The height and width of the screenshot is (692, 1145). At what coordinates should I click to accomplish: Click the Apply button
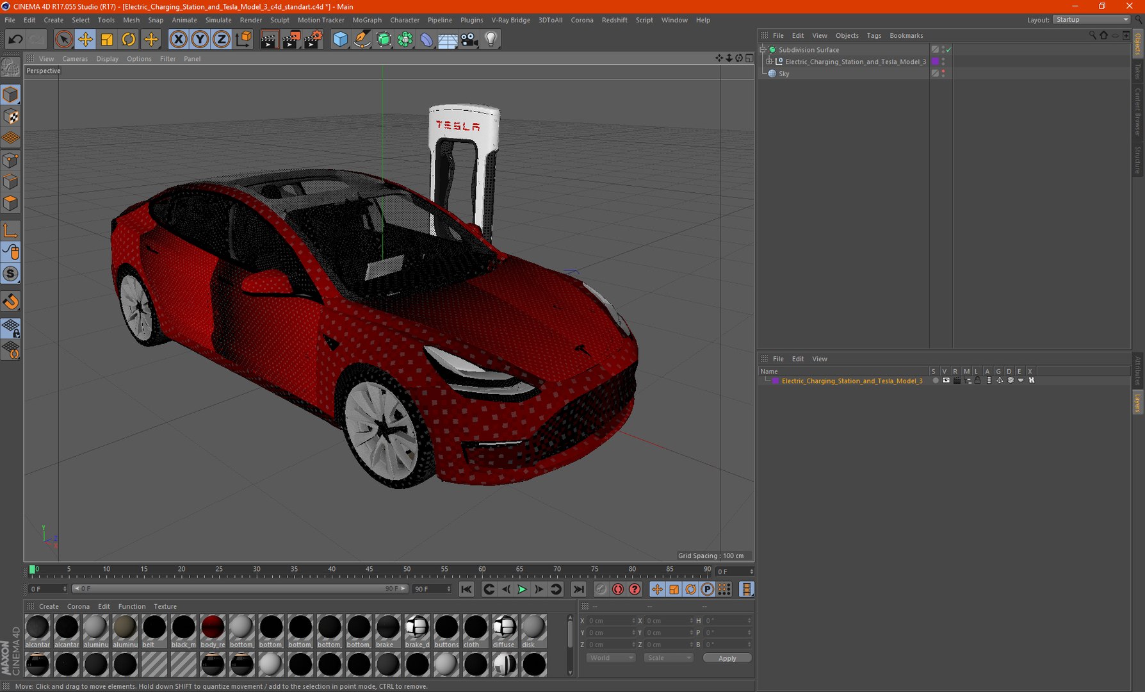(x=727, y=658)
